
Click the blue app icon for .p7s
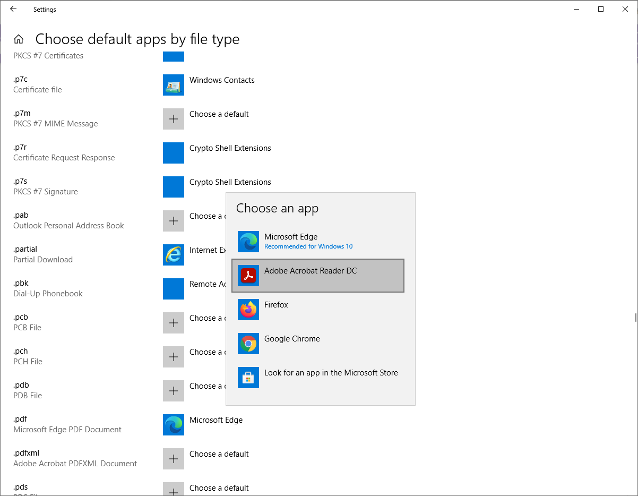pyautogui.click(x=174, y=187)
